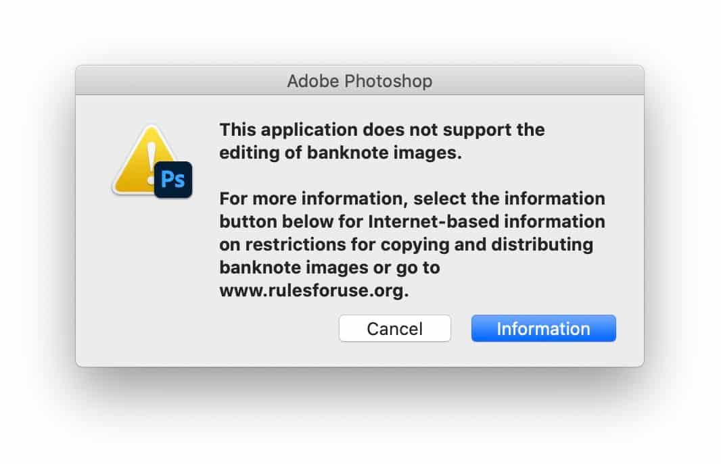Click the word Adobe in title bar
The image size is (721, 464).
pyautogui.click(x=313, y=81)
